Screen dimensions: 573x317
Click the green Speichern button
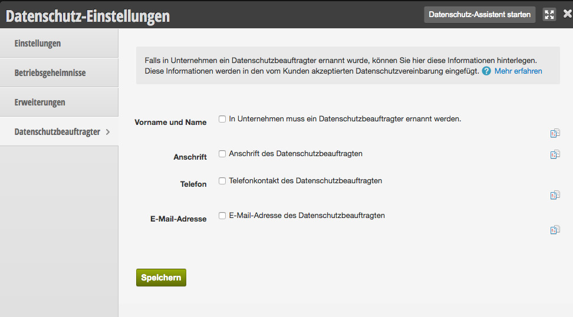161,278
